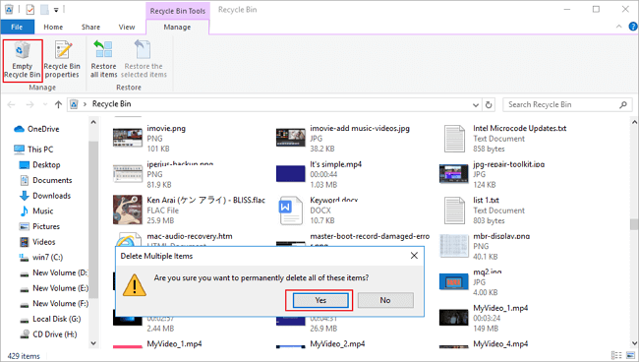Open Recycle Bin properties
The width and height of the screenshot is (639, 362).
[x=62, y=60]
